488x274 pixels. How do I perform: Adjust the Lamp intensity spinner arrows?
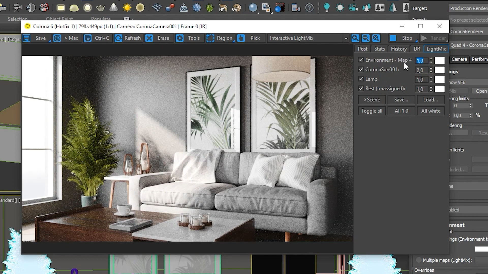431,80
